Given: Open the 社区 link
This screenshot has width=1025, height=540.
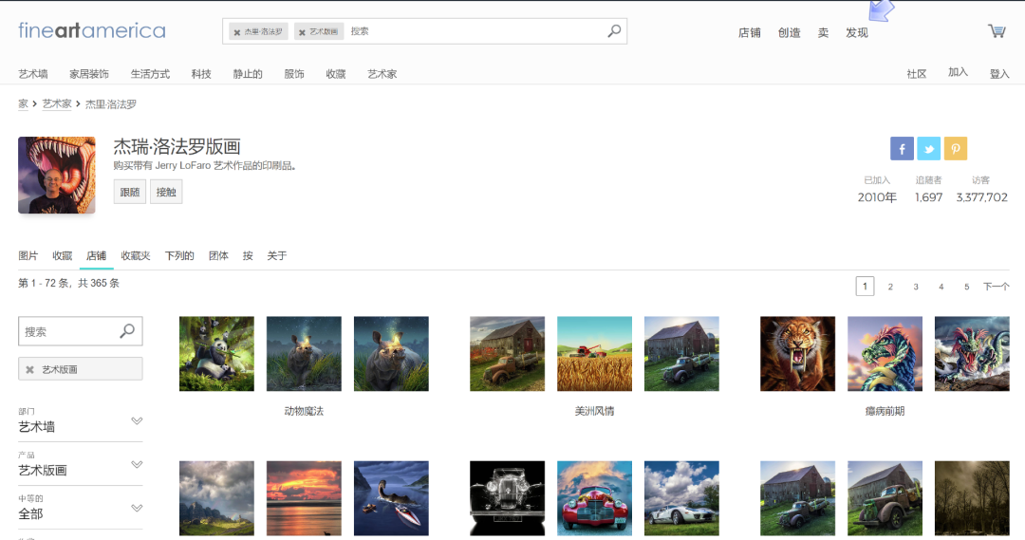Looking at the screenshot, I should [x=917, y=74].
